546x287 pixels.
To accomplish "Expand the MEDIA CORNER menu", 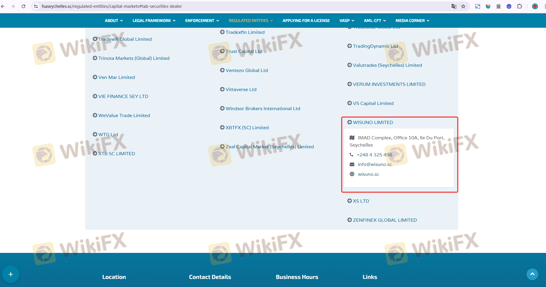I will [x=412, y=21].
